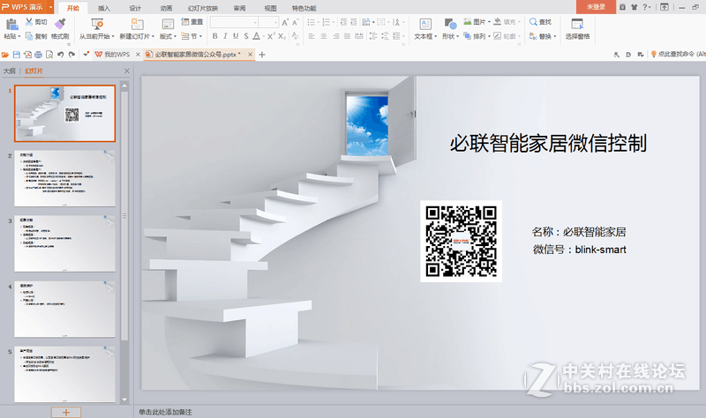
Task: Click the Paste (粘贴) clipboard icon
Action: pos(11,24)
